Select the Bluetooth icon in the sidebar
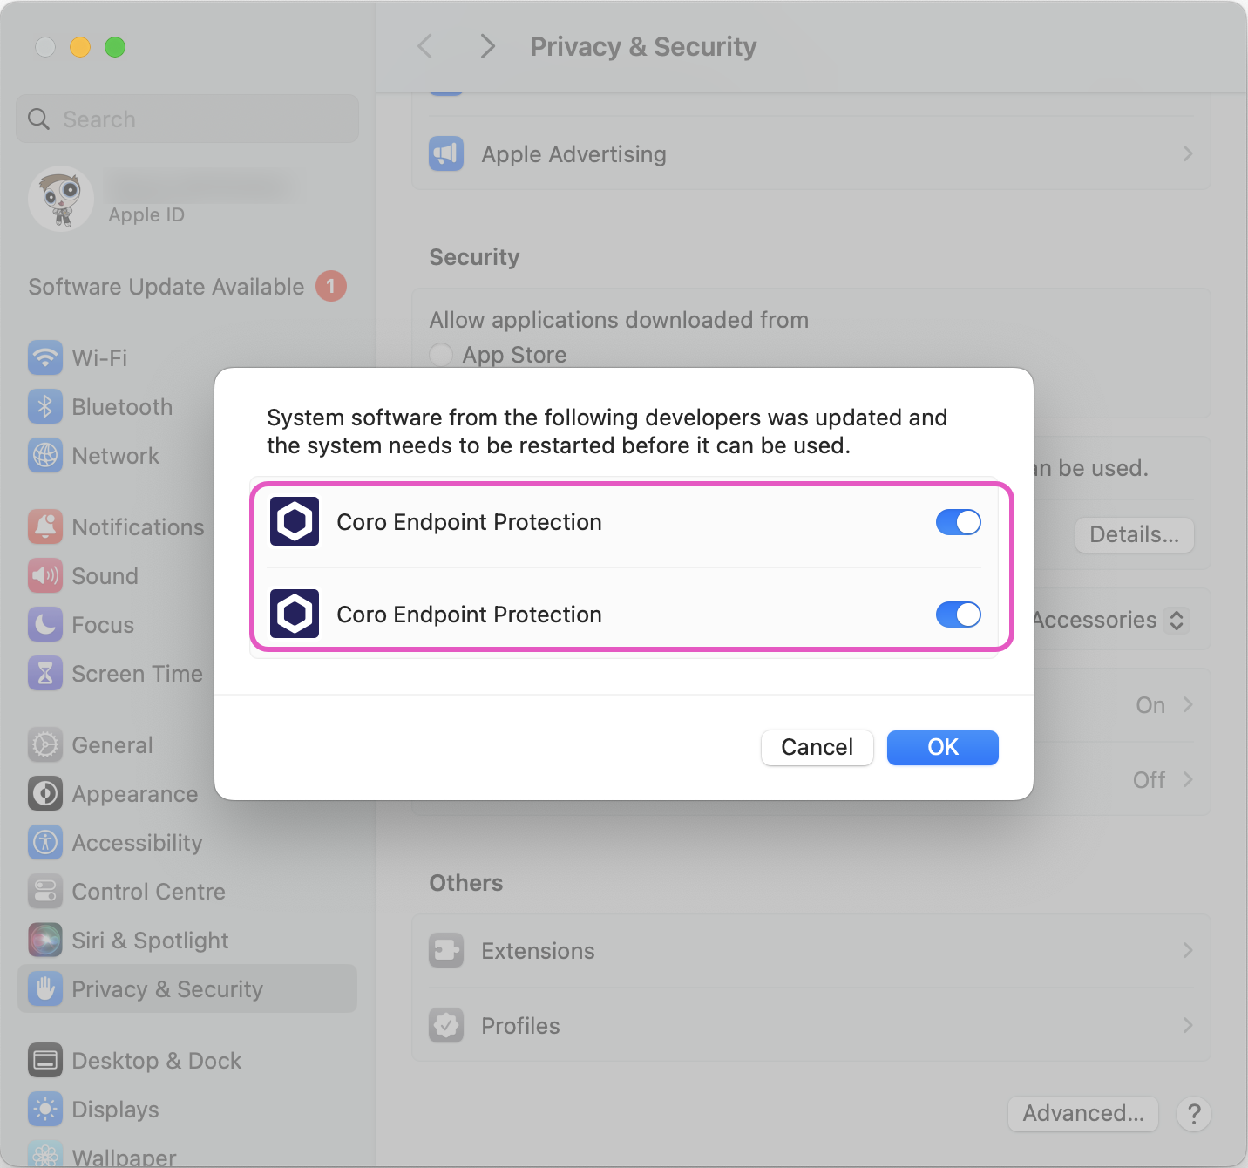Viewport: 1248px width, 1168px height. tap(45, 406)
